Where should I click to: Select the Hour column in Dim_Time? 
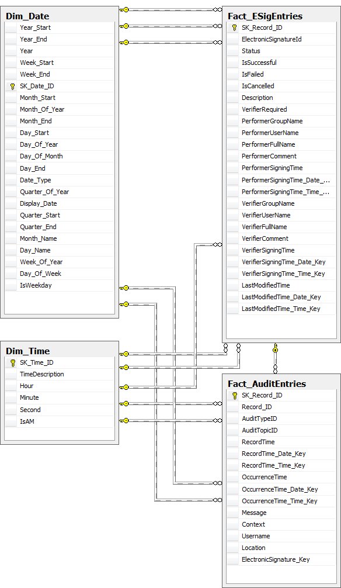[x=59, y=386]
